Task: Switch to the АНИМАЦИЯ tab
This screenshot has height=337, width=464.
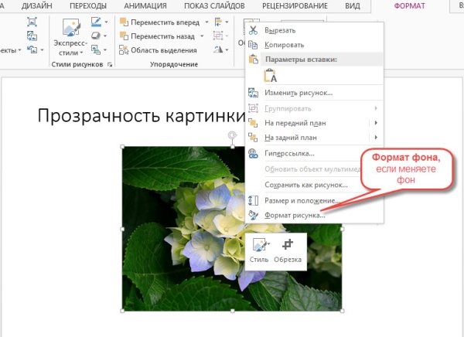Action: pyautogui.click(x=145, y=6)
